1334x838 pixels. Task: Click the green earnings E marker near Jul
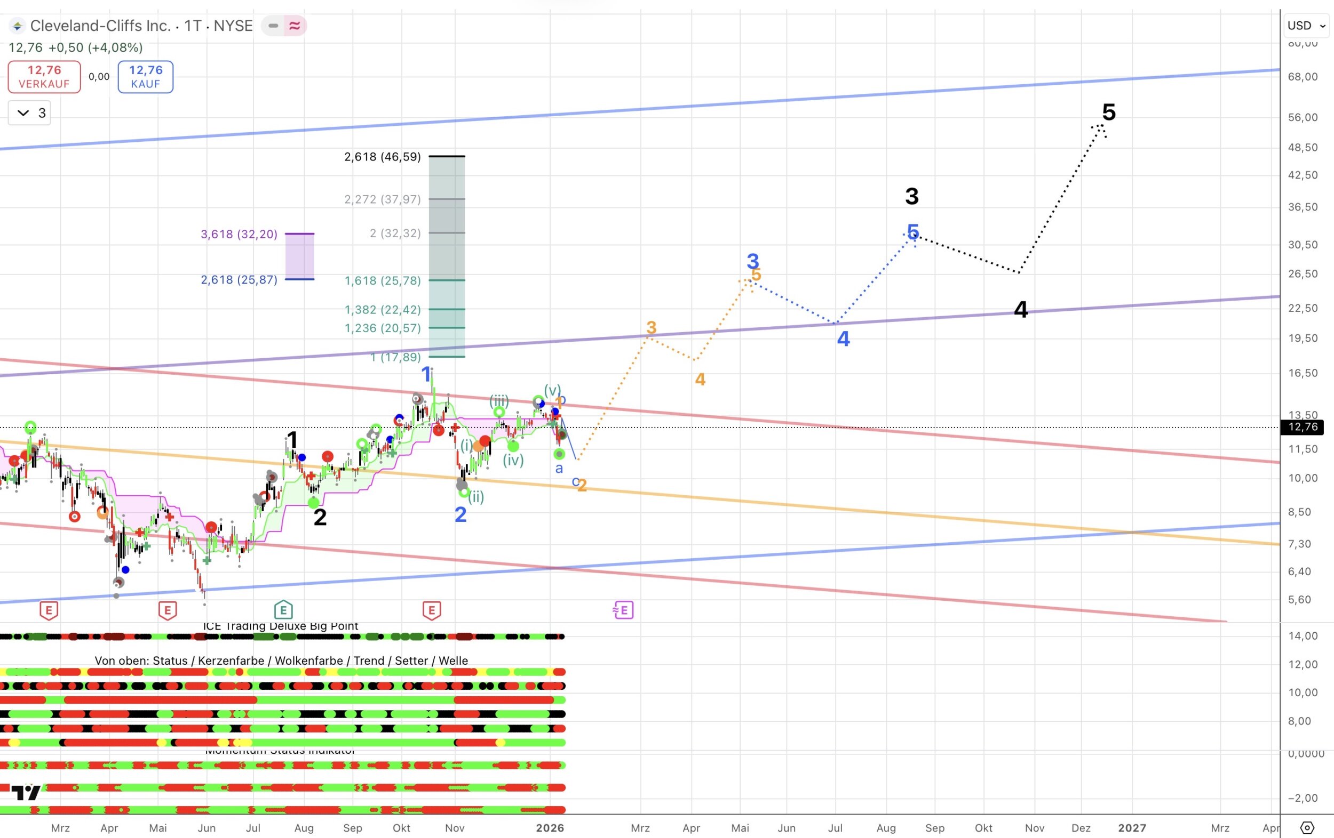tap(283, 610)
